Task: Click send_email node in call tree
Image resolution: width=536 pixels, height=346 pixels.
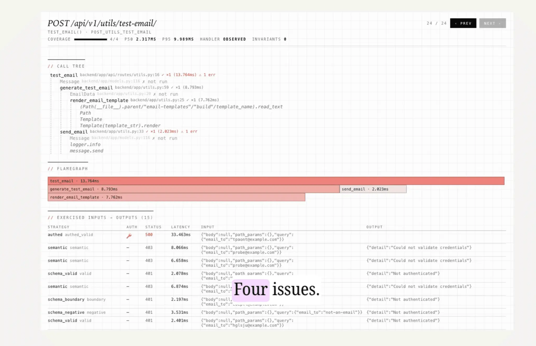Action: click(74, 132)
